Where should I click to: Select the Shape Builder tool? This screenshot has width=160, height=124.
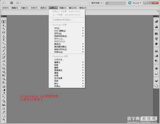coord(4,79)
